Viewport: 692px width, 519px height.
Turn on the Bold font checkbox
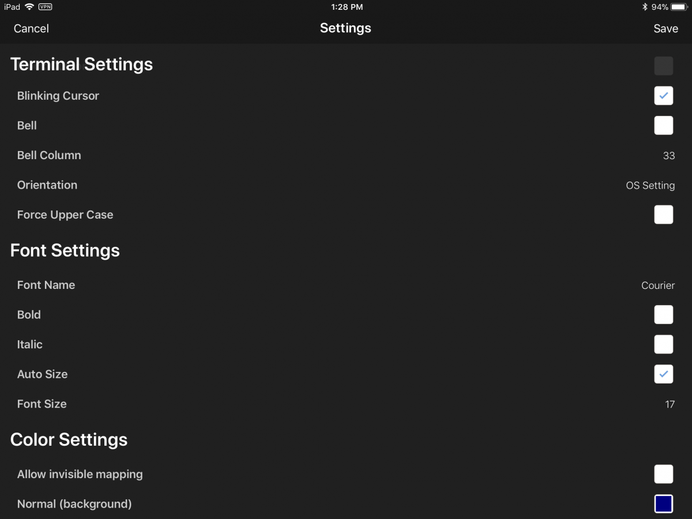(663, 315)
